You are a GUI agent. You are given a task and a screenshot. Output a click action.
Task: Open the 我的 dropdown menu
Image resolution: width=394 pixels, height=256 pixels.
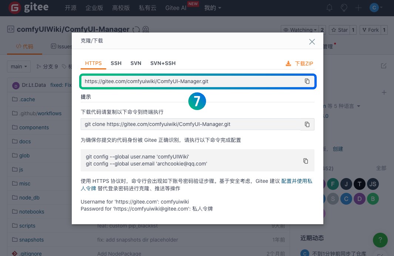[213, 8]
